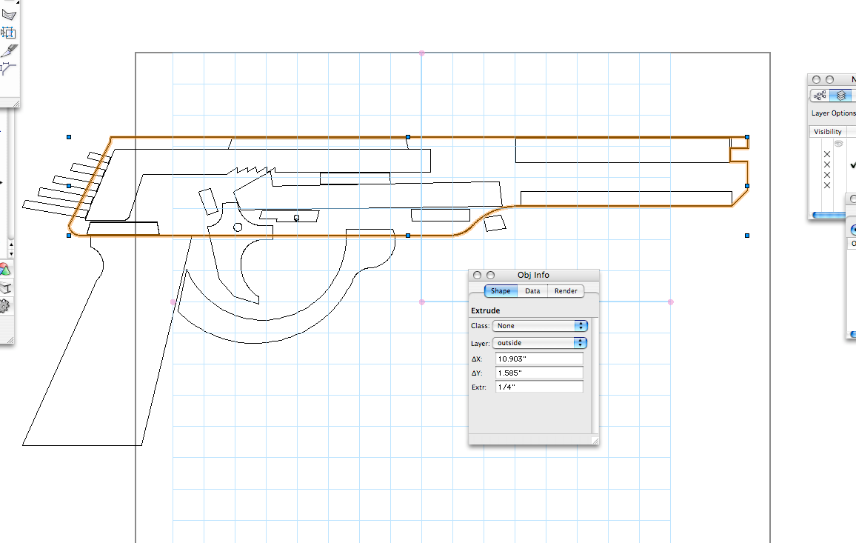Screen dimensions: 856x543
Task: Click the 3D view tool icon
Action: (7, 289)
